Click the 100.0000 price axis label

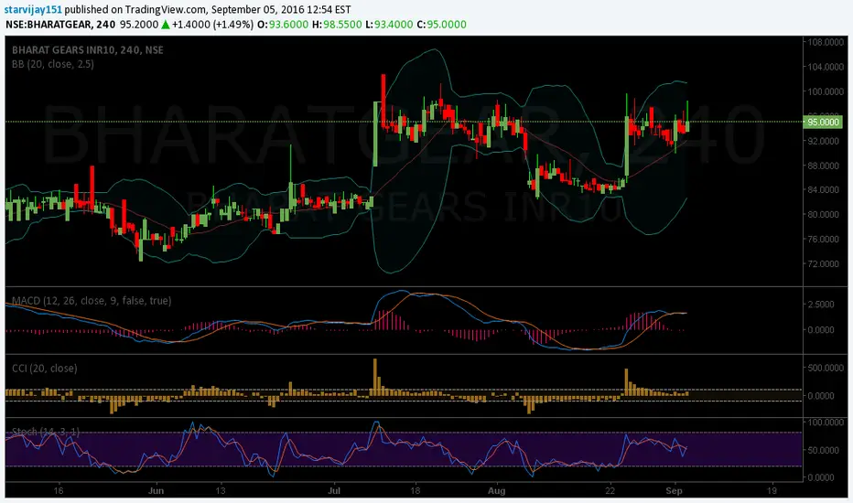[x=826, y=91]
